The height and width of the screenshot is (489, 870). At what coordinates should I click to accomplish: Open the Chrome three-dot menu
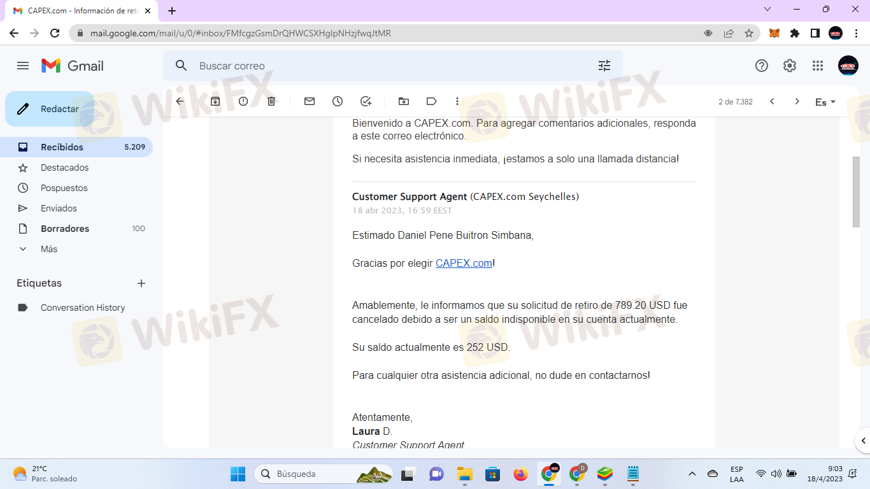coord(856,33)
